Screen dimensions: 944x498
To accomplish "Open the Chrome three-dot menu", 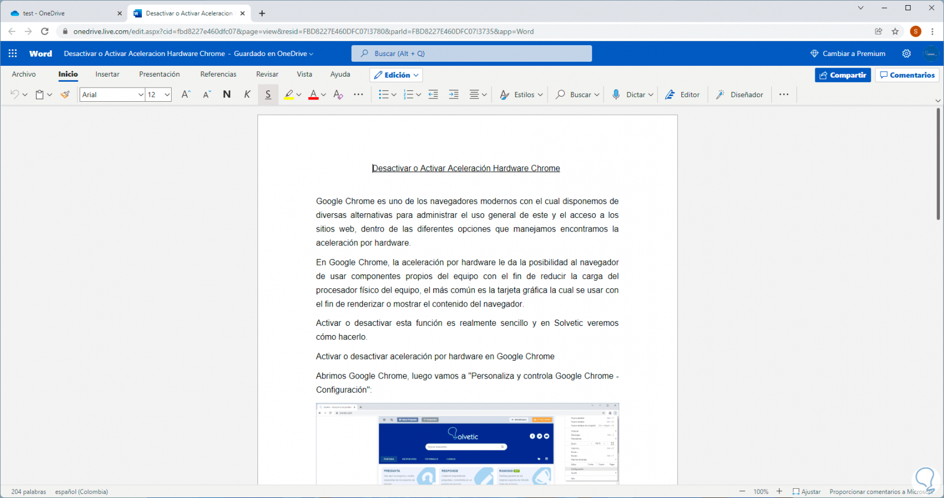I will (933, 31).
